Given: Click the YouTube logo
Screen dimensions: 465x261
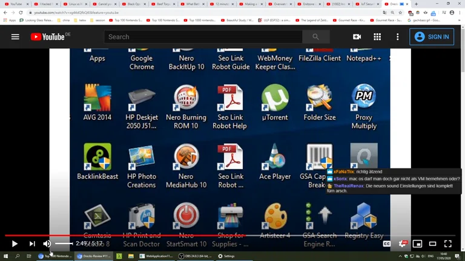Looking at the screenshot, I should pyautogui.click(x=50, y=37).
